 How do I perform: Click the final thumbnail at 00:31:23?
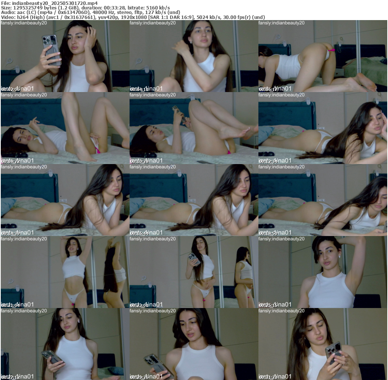(x=322, y=344)
